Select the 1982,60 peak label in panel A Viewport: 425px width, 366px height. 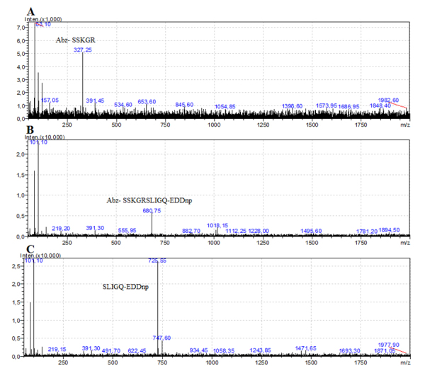click(388, 100)
